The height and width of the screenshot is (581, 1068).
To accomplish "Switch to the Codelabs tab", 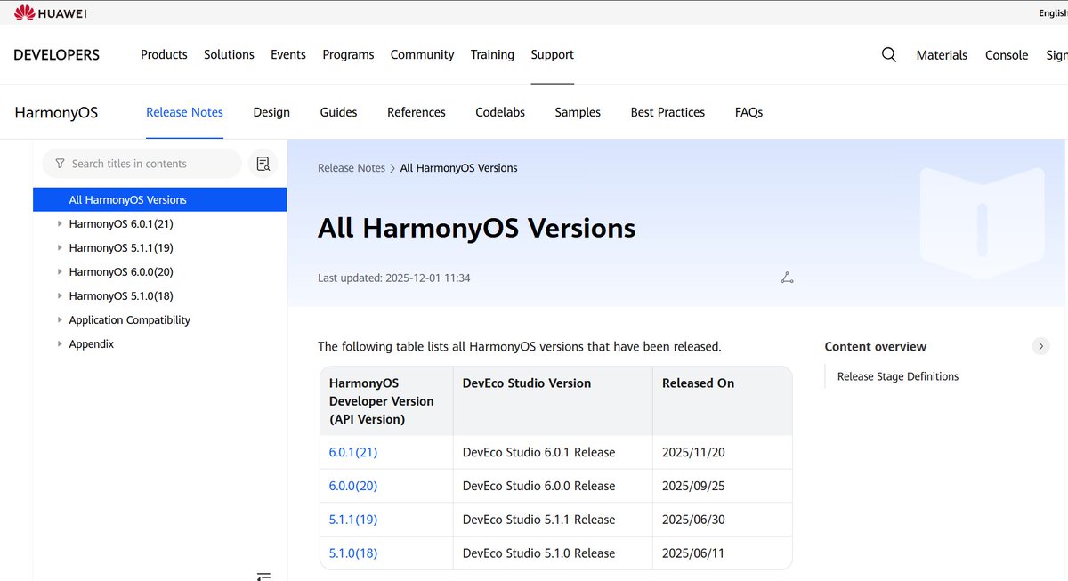I will click(500, 112).
